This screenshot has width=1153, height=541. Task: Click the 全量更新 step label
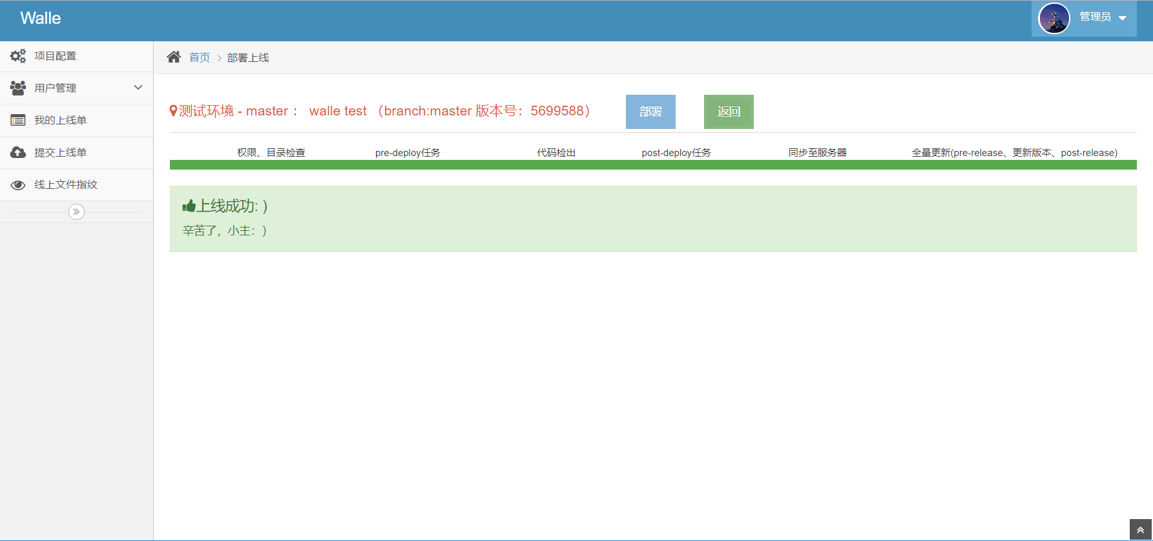click(x=1014, y=153)
